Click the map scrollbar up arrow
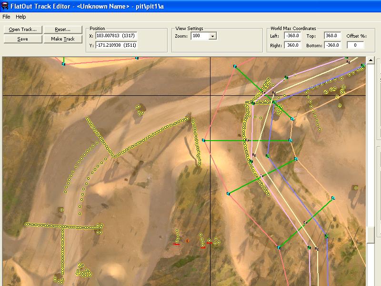 click(371, 61)
